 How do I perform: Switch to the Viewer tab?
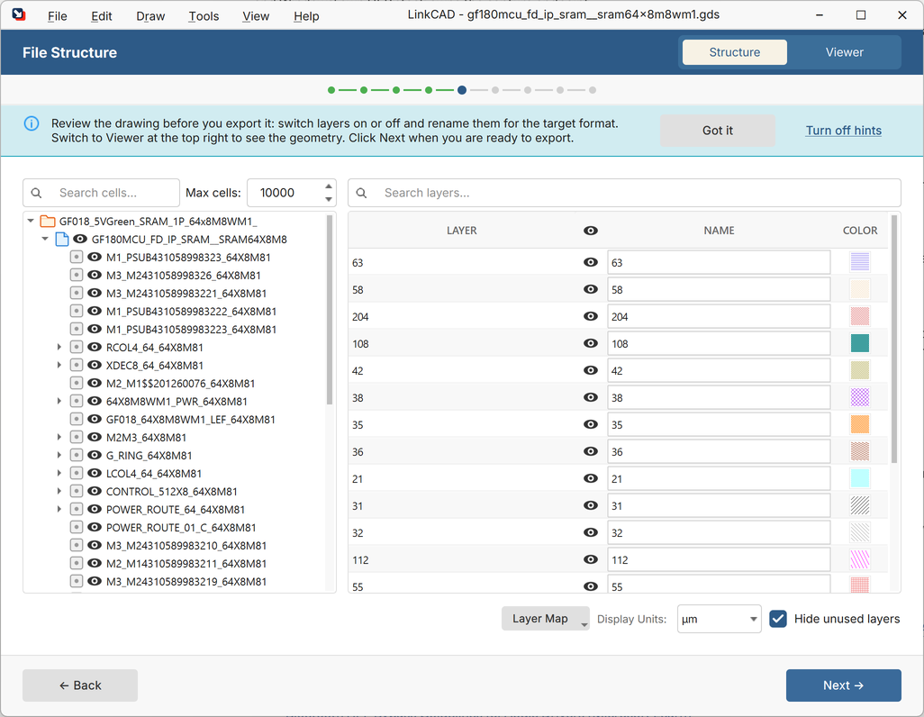[844, 52]
